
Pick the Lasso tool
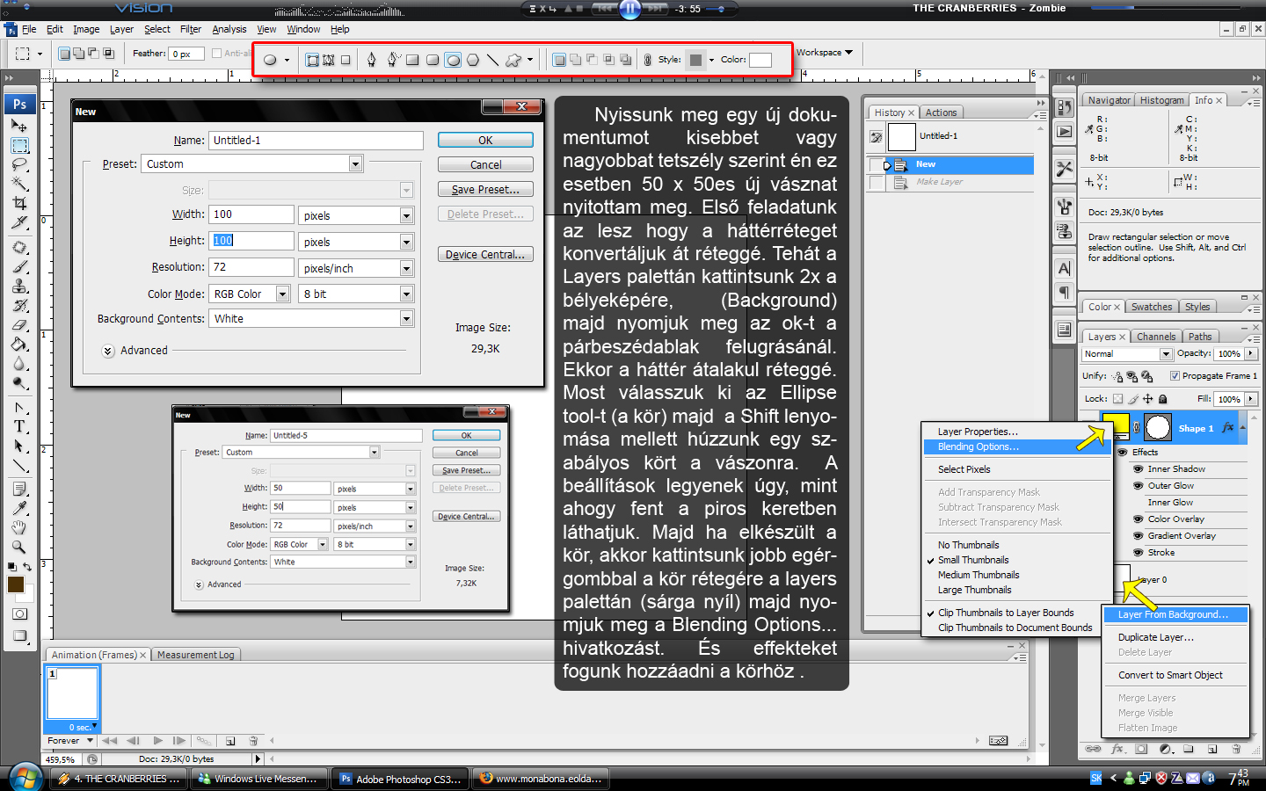click(x=19, y=164)
